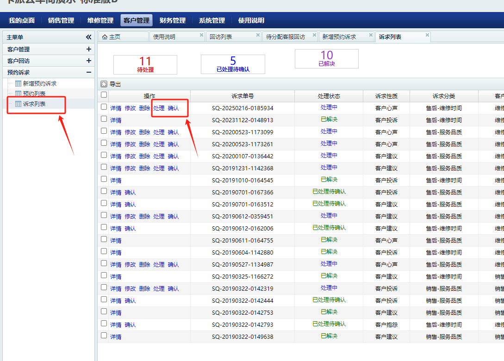Collapse the main menu sidebar with double-arrow icon
This screenshot has width=504, height=361.
pyautogui.click(x=89, y=37)
